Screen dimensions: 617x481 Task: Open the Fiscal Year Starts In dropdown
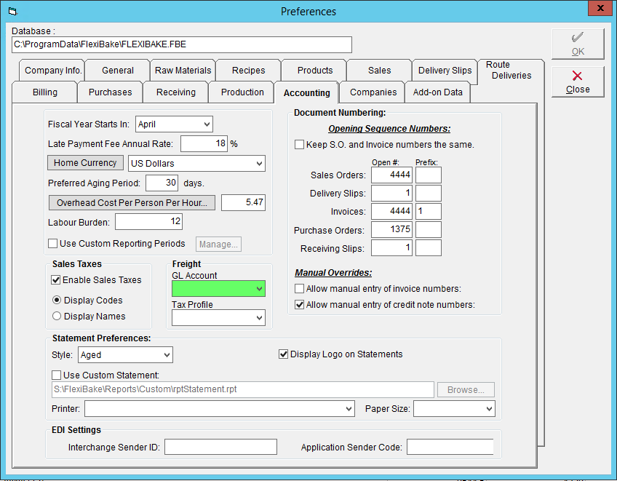coord(174,124)
